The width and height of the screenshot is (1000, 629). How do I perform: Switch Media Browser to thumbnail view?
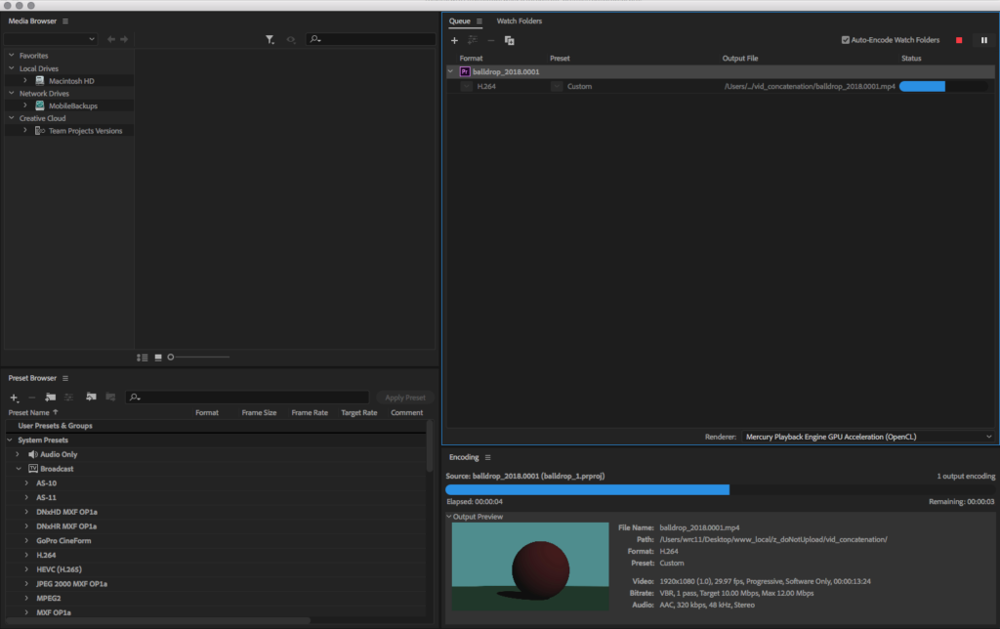coord(157,357)
